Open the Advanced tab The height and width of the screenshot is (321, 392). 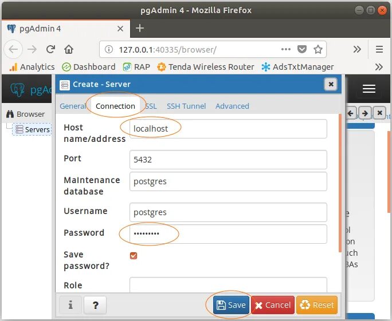(232, 106)
